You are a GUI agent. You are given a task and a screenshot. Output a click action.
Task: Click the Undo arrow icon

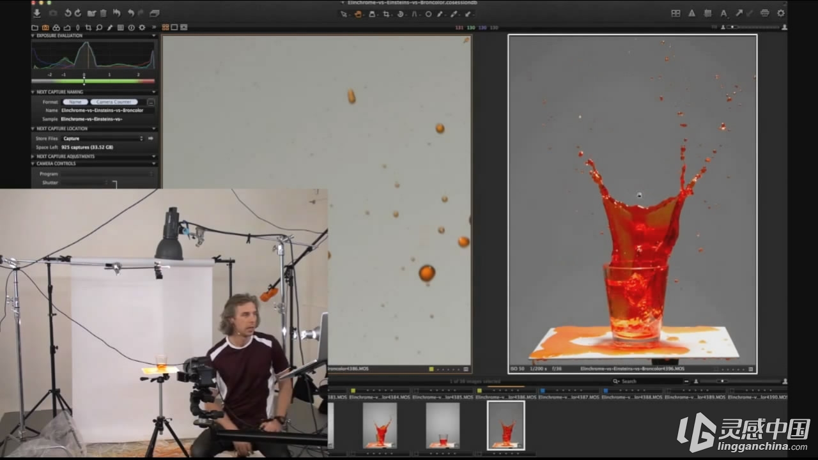[131, 13]
